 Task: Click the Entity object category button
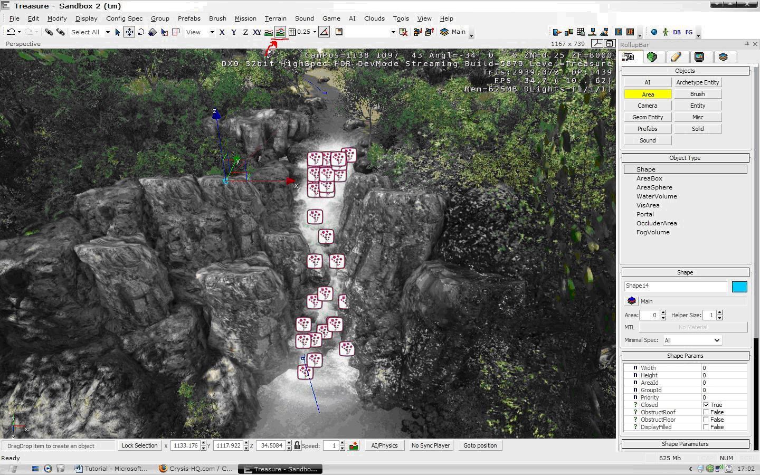pyautogui.click(x=698, y=106)
